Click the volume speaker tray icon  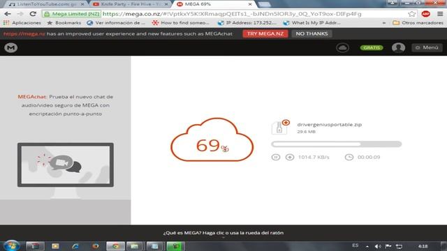click(x=378, y=246)
